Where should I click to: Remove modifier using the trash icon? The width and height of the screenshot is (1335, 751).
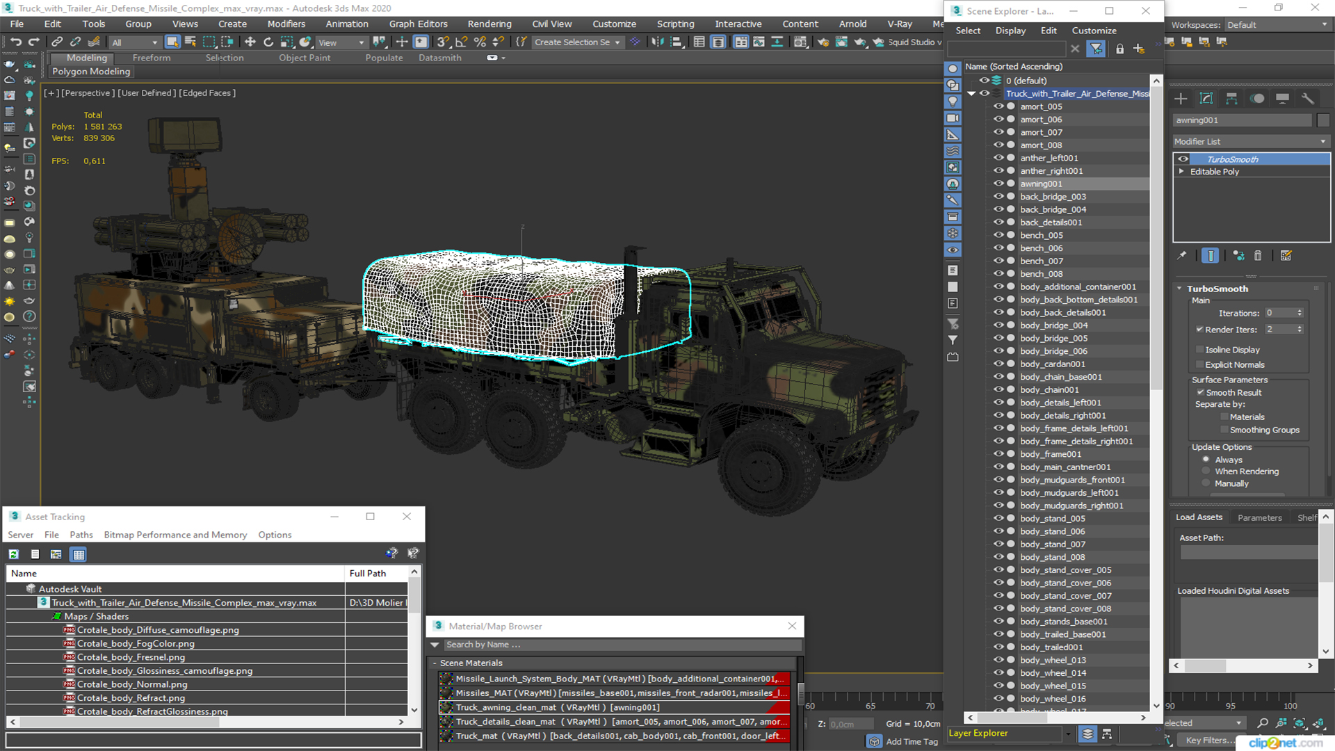1258,256
